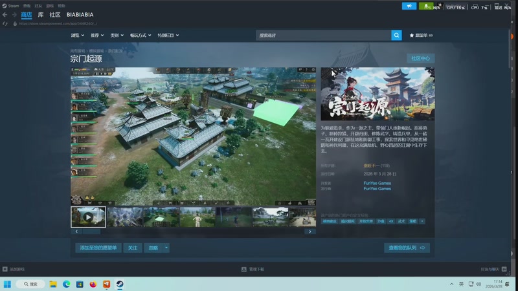Open the Windows Start menu

[x=7, y=284]
